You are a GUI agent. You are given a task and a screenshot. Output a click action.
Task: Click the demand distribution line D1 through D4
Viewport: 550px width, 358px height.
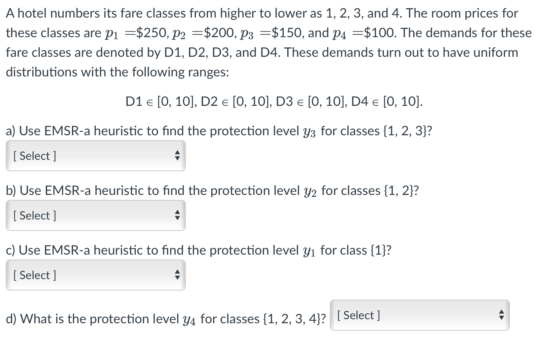(x=275, y=101)
